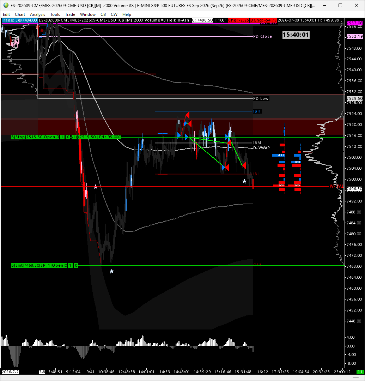The width and height of the screenshot is (365, 381).
Task: Open the Trade menu
Action: [x=70, y=14]
